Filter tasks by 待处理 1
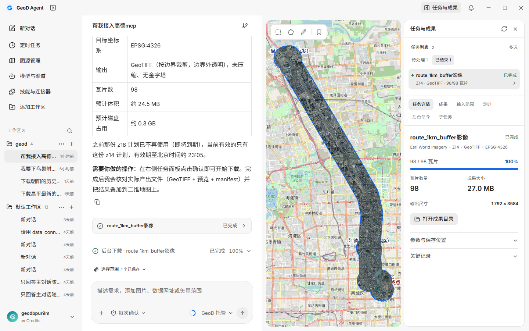The width and height of the screenshot is (529, 331). click(420, 60)
